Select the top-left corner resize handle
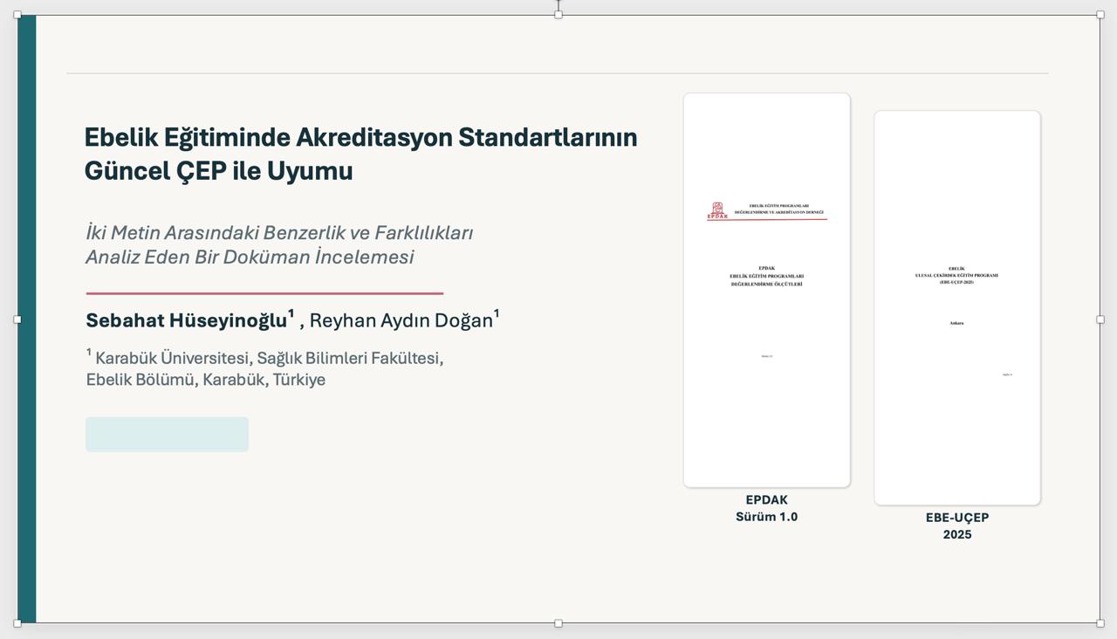Viewport: 1117px width, 639px height. point(17,15)
